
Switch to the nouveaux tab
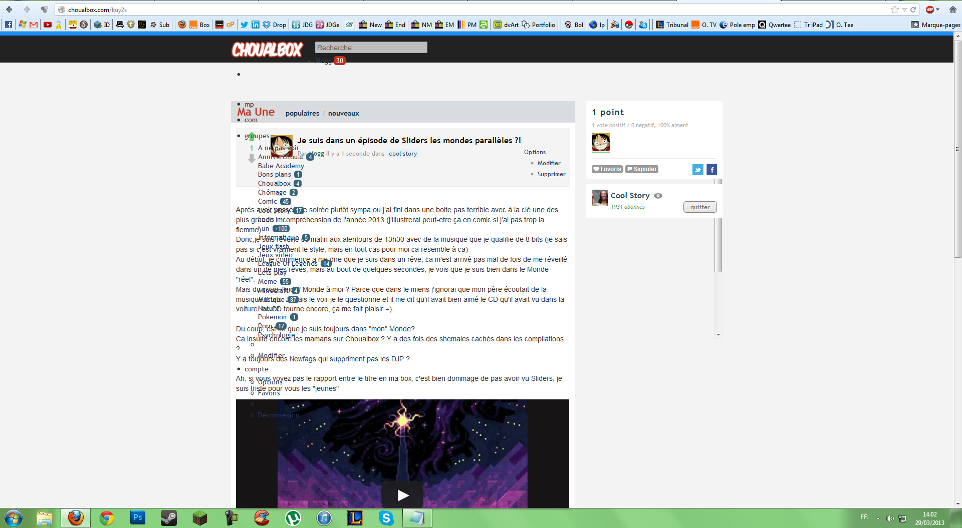pyautogui.click(x=343, y=114)
